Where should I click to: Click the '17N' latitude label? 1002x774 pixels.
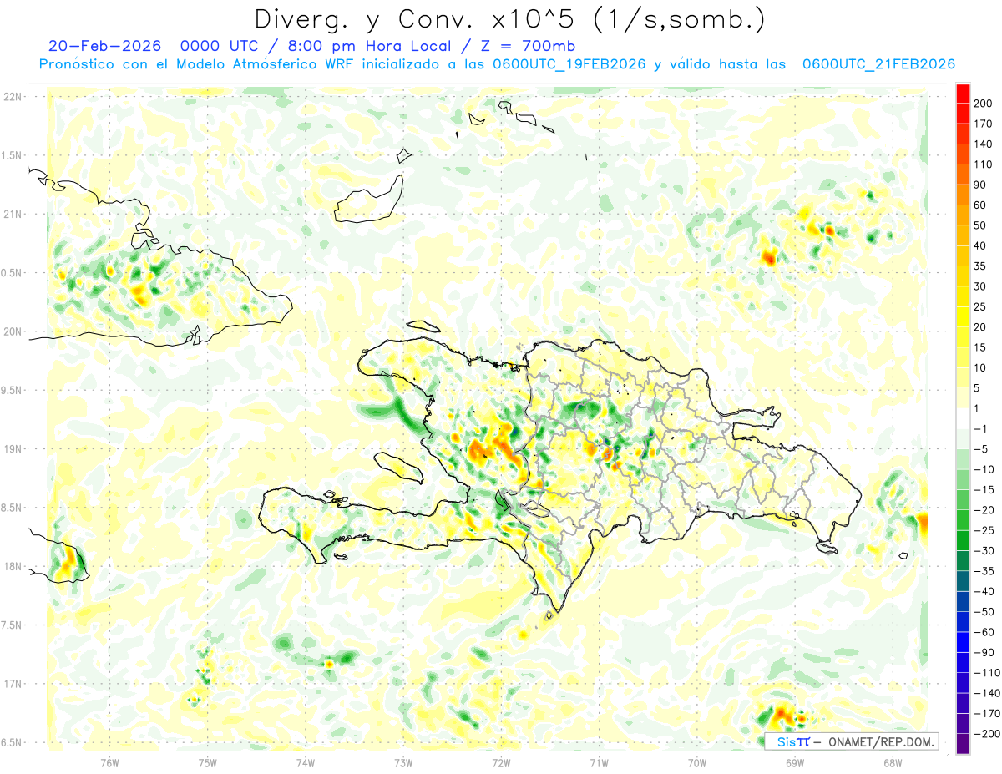[12, 684]
